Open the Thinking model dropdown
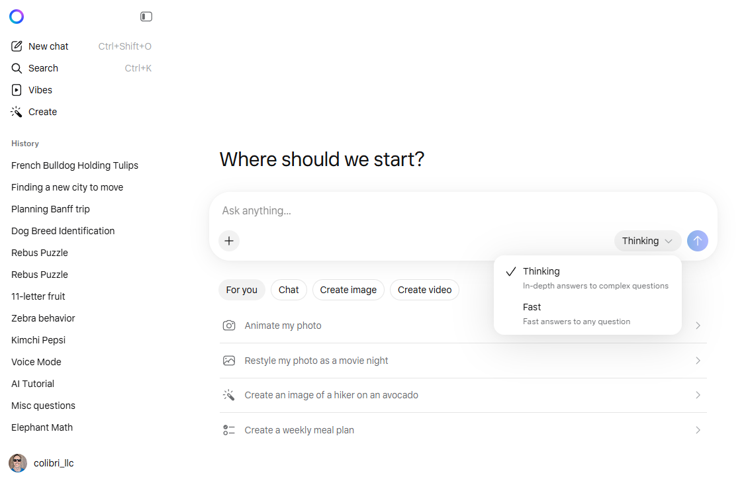This screenshot has width=748, height=479. click(647, 241)
